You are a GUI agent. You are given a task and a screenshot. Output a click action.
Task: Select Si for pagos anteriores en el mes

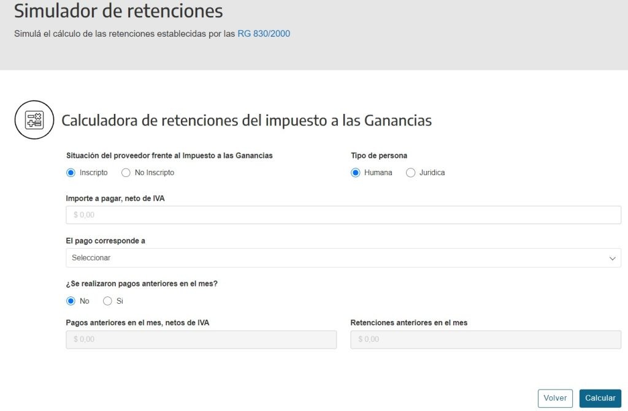click(107, 301)
